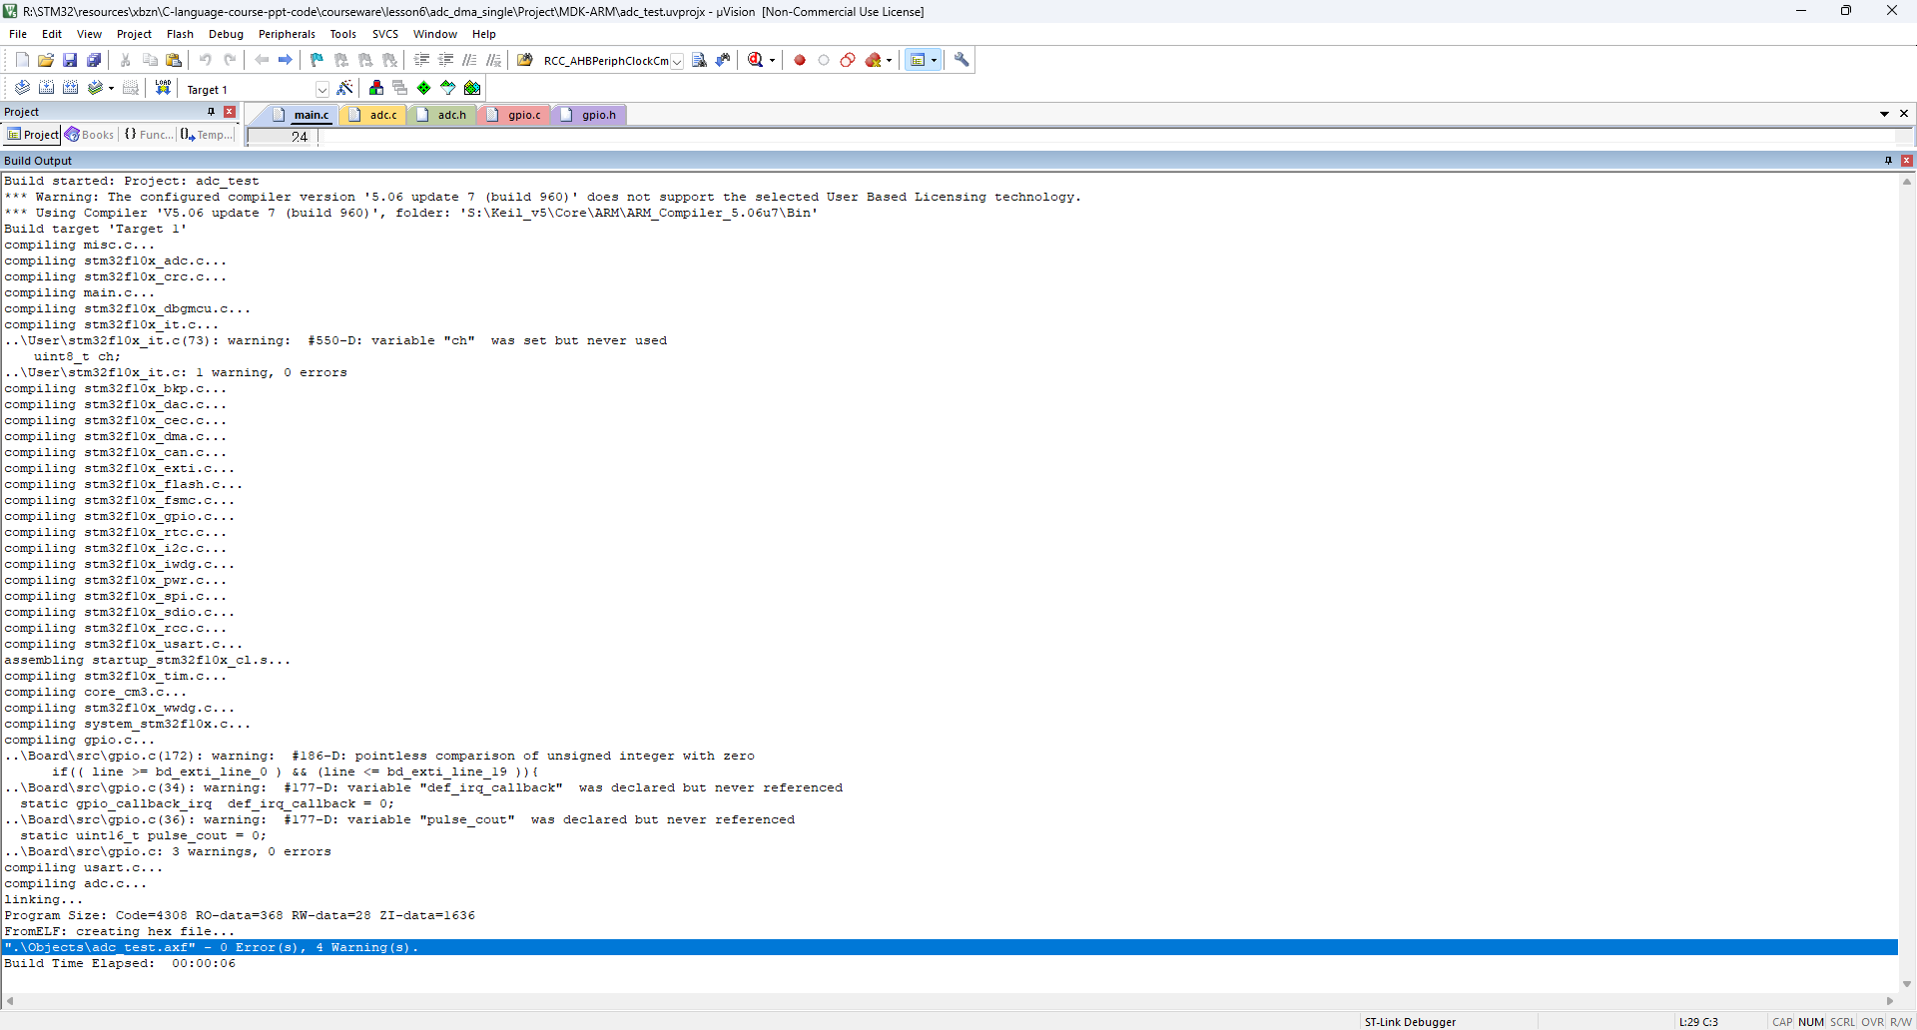This screenshot has height=1030, width=1917.
Task: Expand the Target 1 dropdown
Action: (321, 89)
